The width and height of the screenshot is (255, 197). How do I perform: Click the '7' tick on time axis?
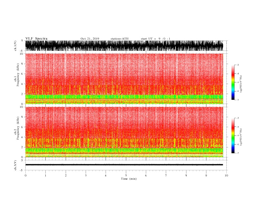(166, 175)
